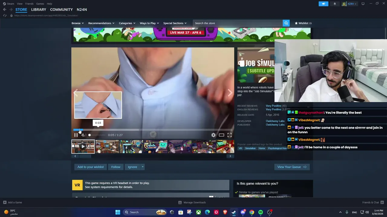This screenshot has width=387, height=217.
Task: Open the Very Positive recent reviews link
Action: coord(273,106)
